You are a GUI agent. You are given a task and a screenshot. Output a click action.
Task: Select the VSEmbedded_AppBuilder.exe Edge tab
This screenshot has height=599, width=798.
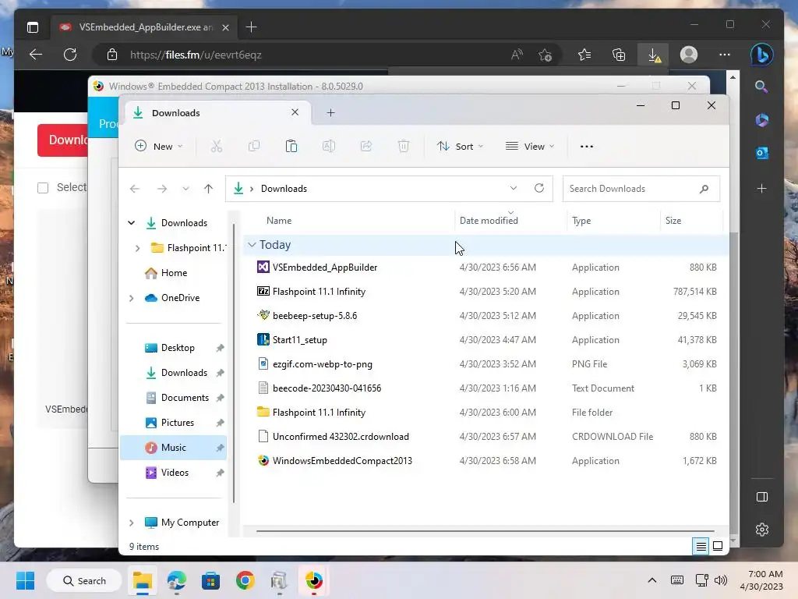[x=144, y=27]
